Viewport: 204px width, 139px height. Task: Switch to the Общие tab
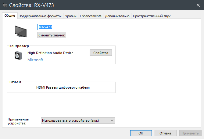(x=10, y=16)
